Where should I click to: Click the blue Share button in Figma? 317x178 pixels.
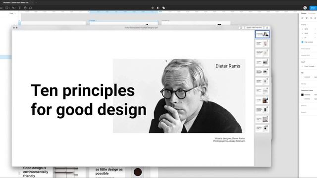click(x=313, y=8)
